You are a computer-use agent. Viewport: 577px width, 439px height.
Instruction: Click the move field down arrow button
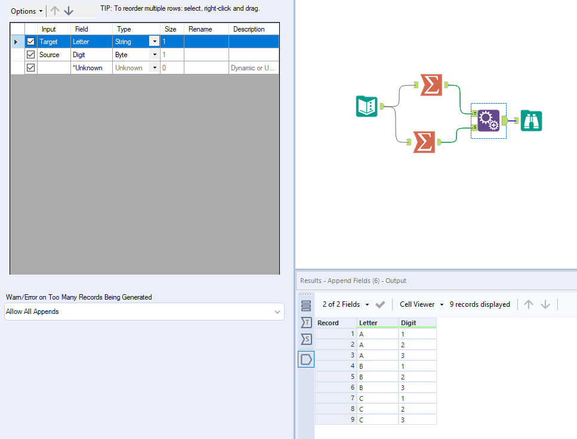click(x=70, y=11)
